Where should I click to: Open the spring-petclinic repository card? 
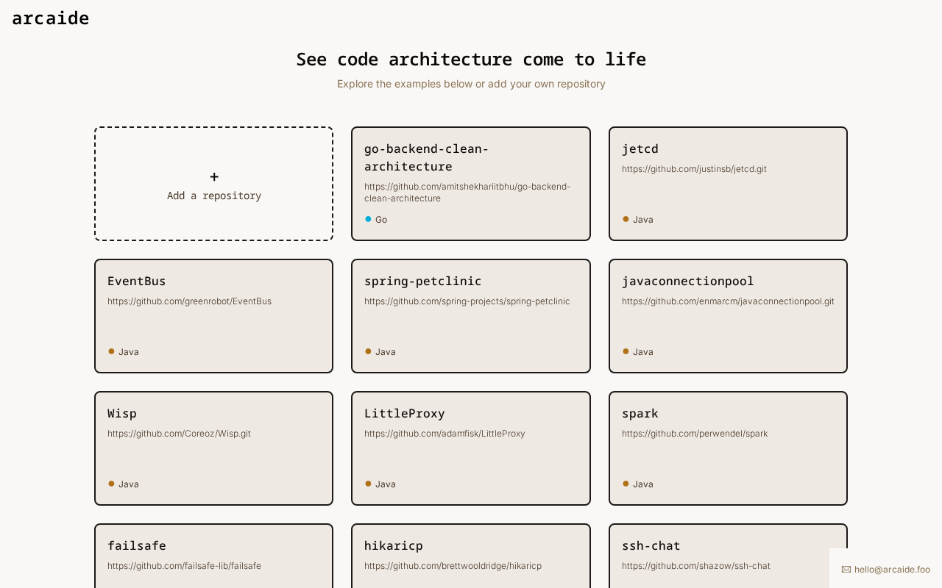coord(471,316)
